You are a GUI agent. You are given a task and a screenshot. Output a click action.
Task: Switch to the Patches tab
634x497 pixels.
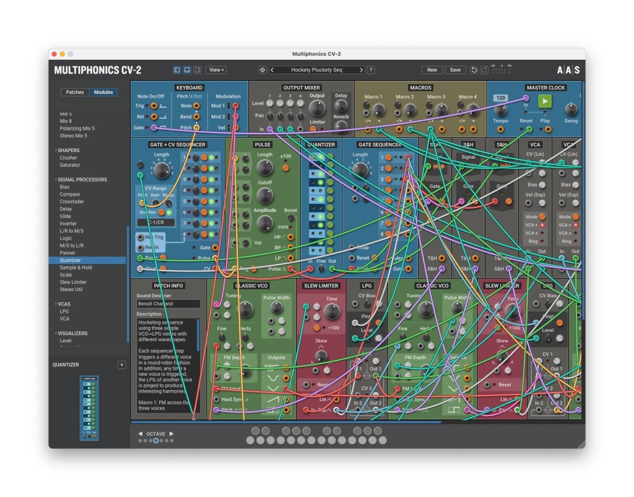click(75, 92)
